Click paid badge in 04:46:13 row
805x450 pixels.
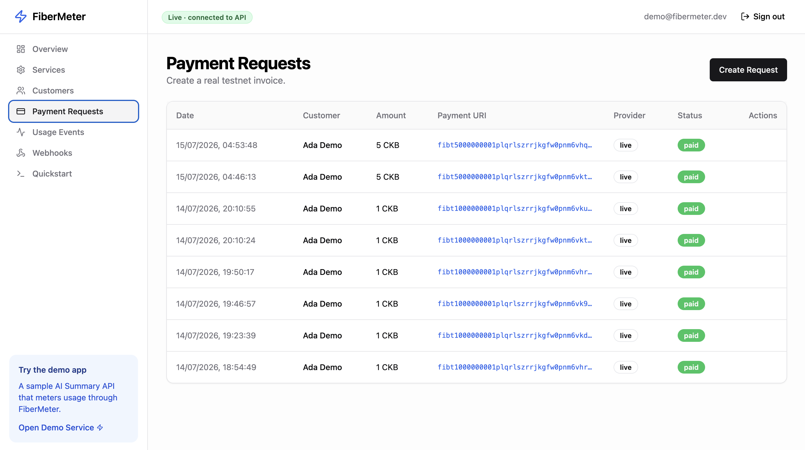click(x=691, y=177)
